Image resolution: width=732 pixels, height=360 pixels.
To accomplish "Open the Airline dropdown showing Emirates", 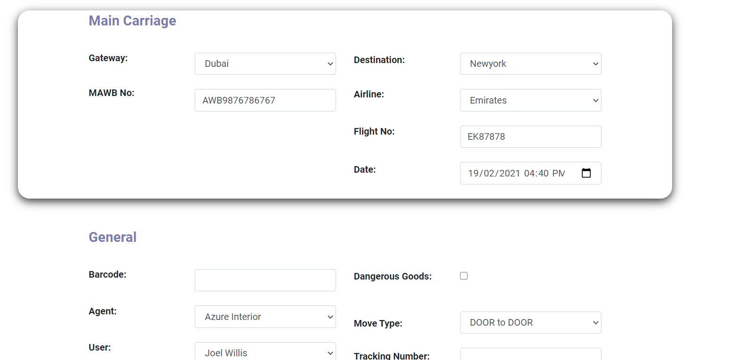I will (530, 100).
